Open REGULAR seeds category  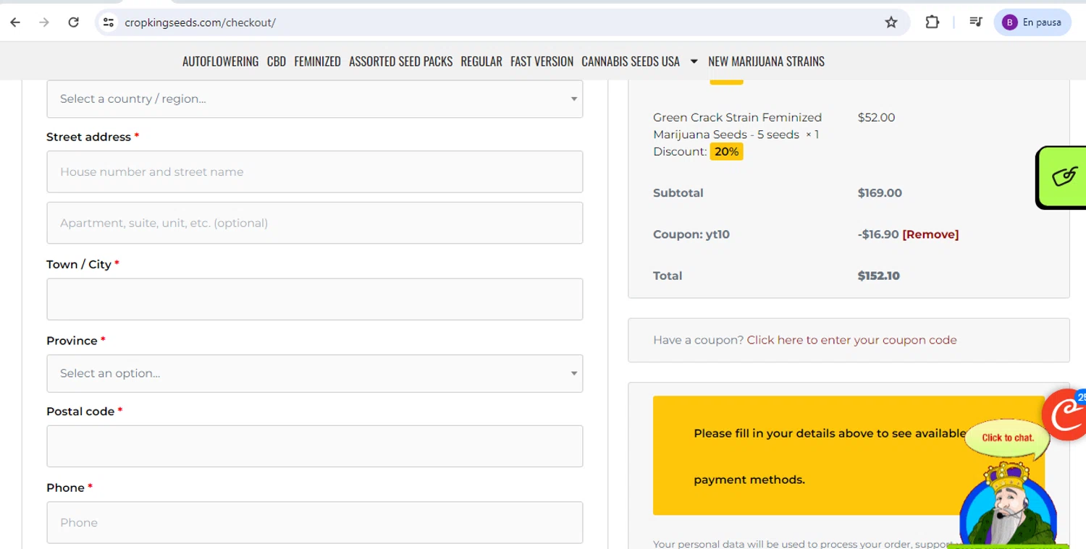(481, 61)
